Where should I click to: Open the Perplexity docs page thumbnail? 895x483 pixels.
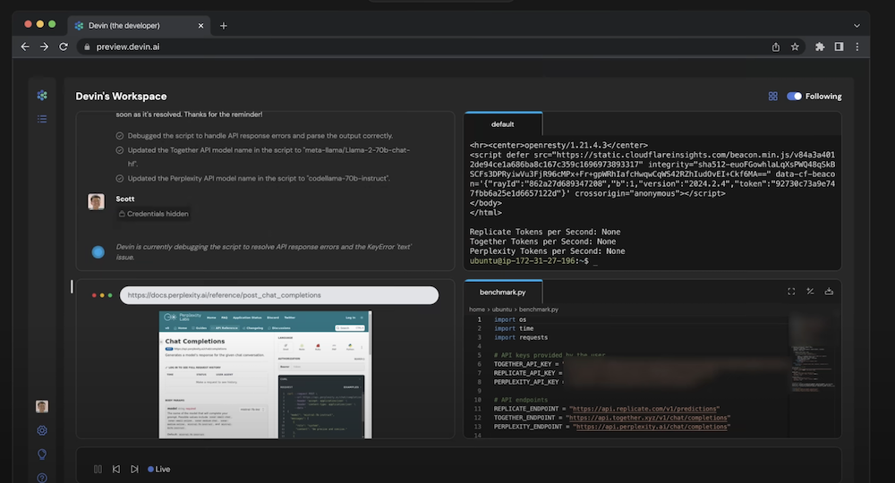point(265,373)
